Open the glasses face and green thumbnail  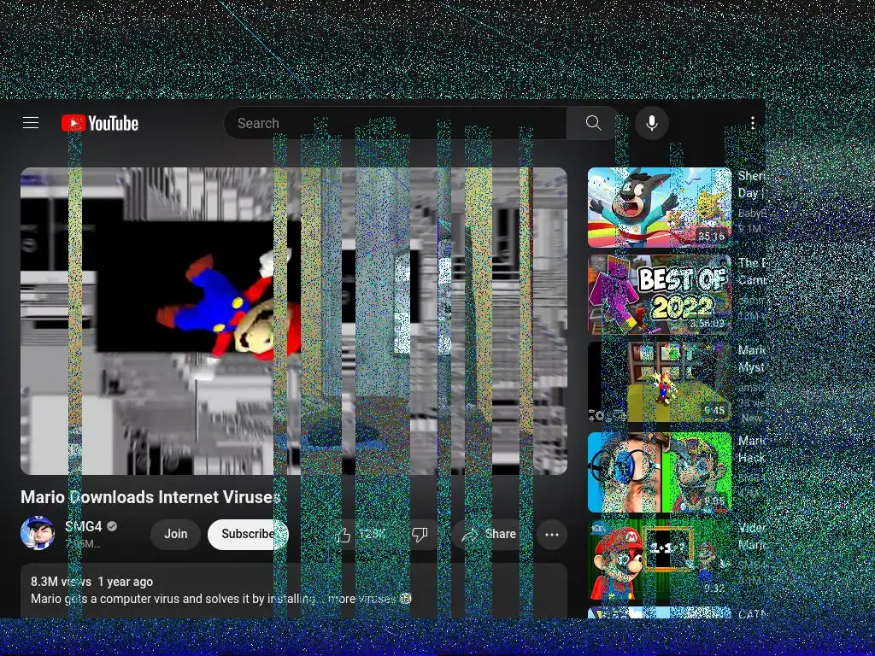[x=660, y=472]
